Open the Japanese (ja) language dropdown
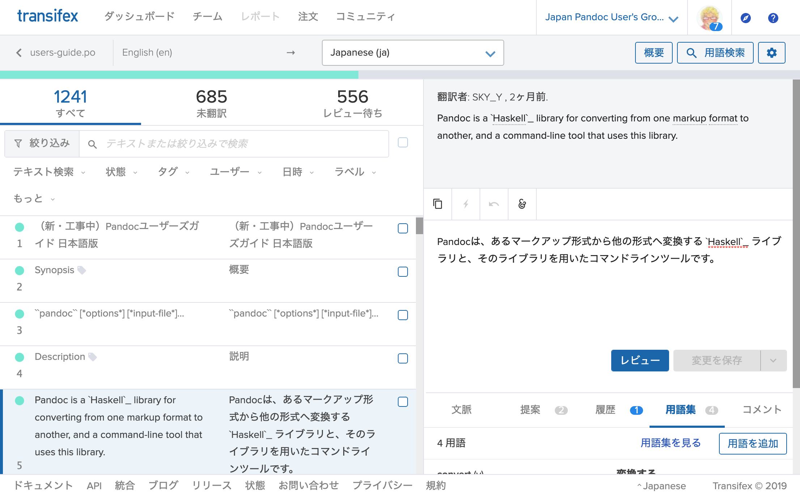Image resolution: width=800 pixels, height=495 pixels. pyautogui.click(x=413, y=53)
